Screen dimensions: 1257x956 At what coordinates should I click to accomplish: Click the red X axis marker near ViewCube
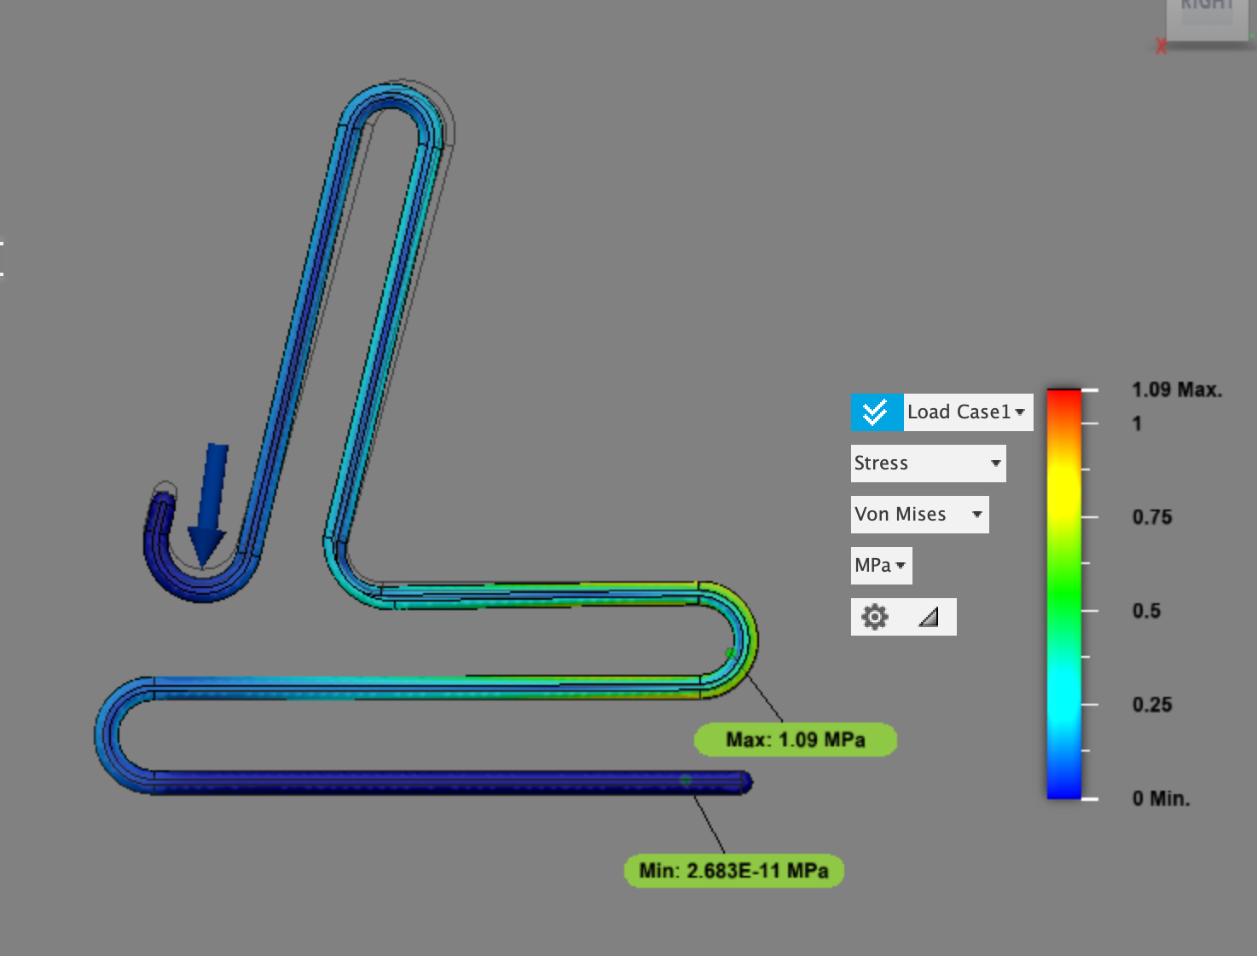(1161, 47)
